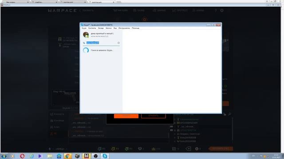
Task: Click the orange button behind Skype window
Action: pyautogui.click(x=126, y=116)
